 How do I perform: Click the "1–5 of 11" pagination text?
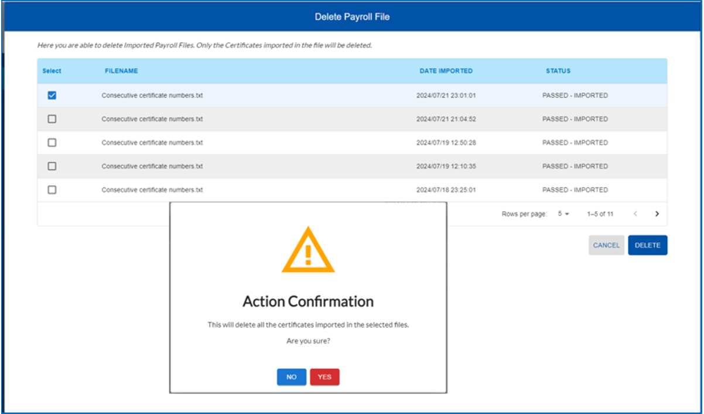600,214
